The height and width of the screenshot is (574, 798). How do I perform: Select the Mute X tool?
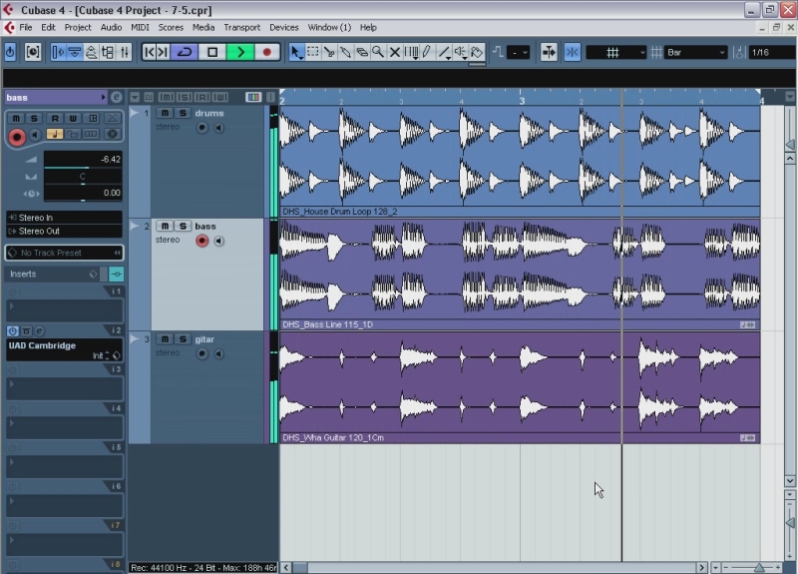point(394,52)
